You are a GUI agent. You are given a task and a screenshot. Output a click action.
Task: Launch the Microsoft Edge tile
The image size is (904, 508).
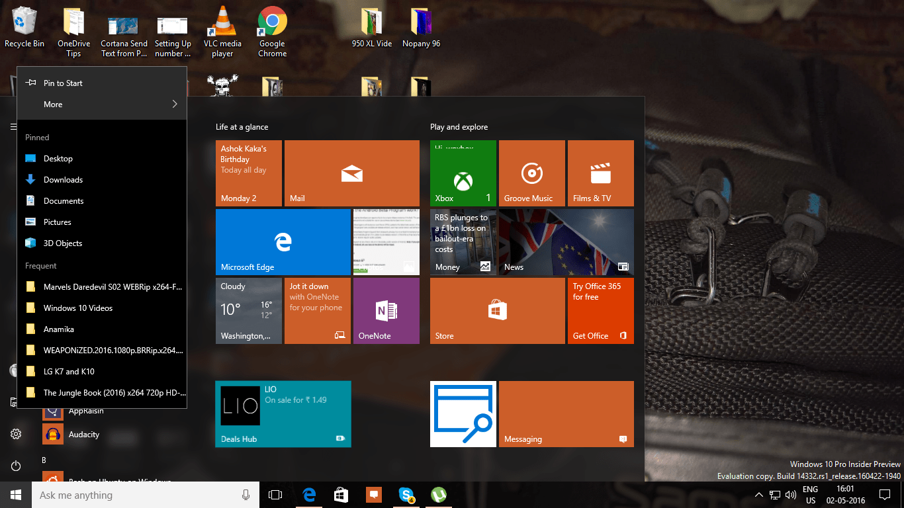click(283, 242)
